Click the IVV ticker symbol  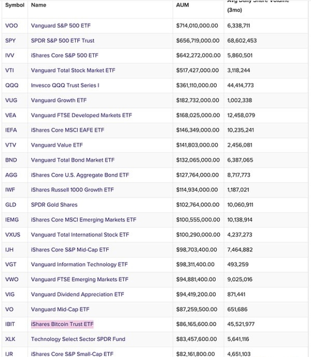coord(10,55)
